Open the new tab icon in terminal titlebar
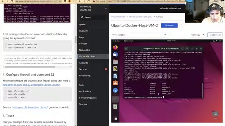The width and height of the screenshot is (225, 126). click(x=126, y=49)
